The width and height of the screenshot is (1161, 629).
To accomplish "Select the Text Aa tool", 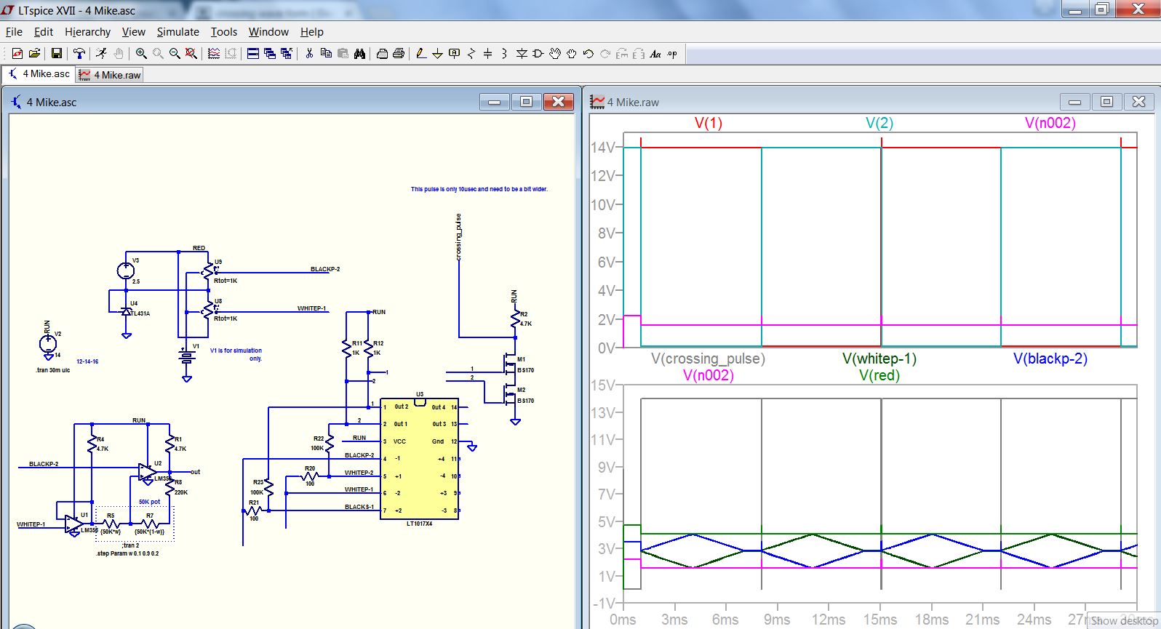I will coord(655,53).
